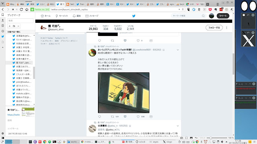The image size is (257, 144).
Task: View the 2,141 likes list
Action: coord(131,28)
